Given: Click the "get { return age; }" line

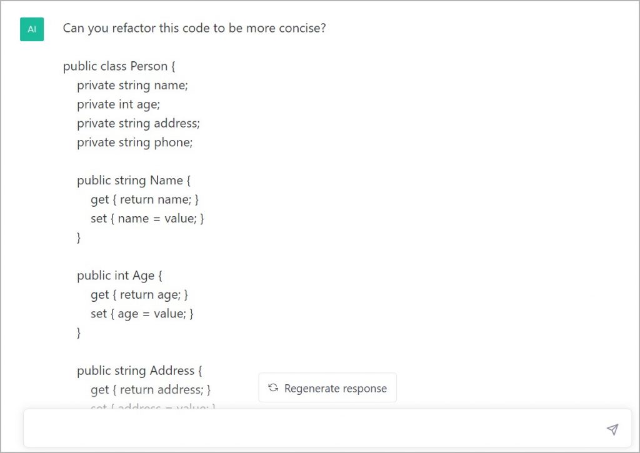Looking at the screenshot, I should (139, 294).
